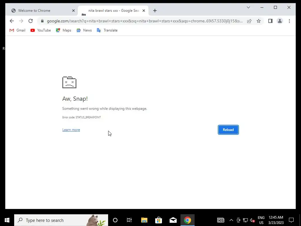
Task: Click the sad folder error icon
Action: coord(69,82)
